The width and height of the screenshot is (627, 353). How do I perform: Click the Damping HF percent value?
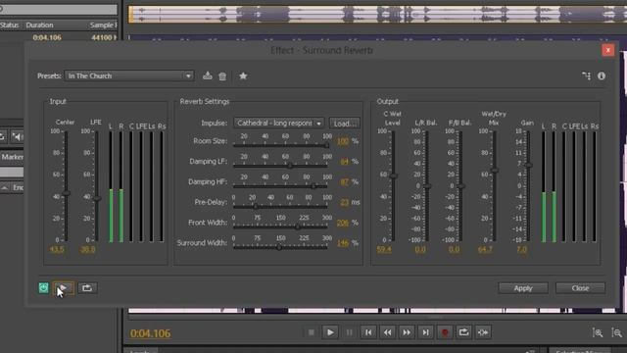click(x=344, y=182)
